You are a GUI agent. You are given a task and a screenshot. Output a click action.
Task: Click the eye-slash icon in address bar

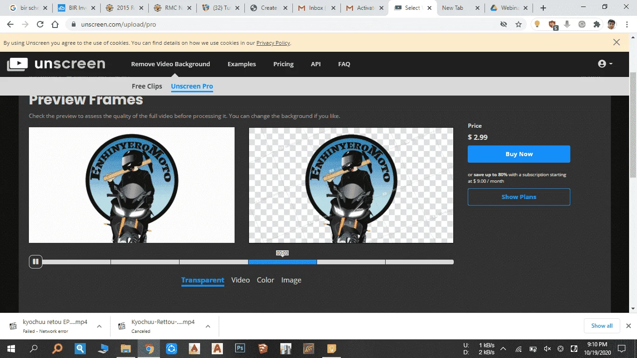point(504,24)
